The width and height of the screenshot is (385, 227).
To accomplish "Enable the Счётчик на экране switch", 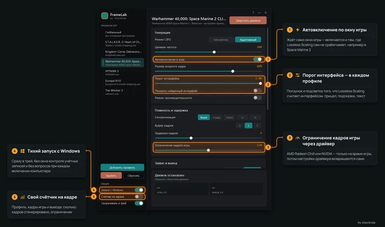I will [x=139, y=197].
